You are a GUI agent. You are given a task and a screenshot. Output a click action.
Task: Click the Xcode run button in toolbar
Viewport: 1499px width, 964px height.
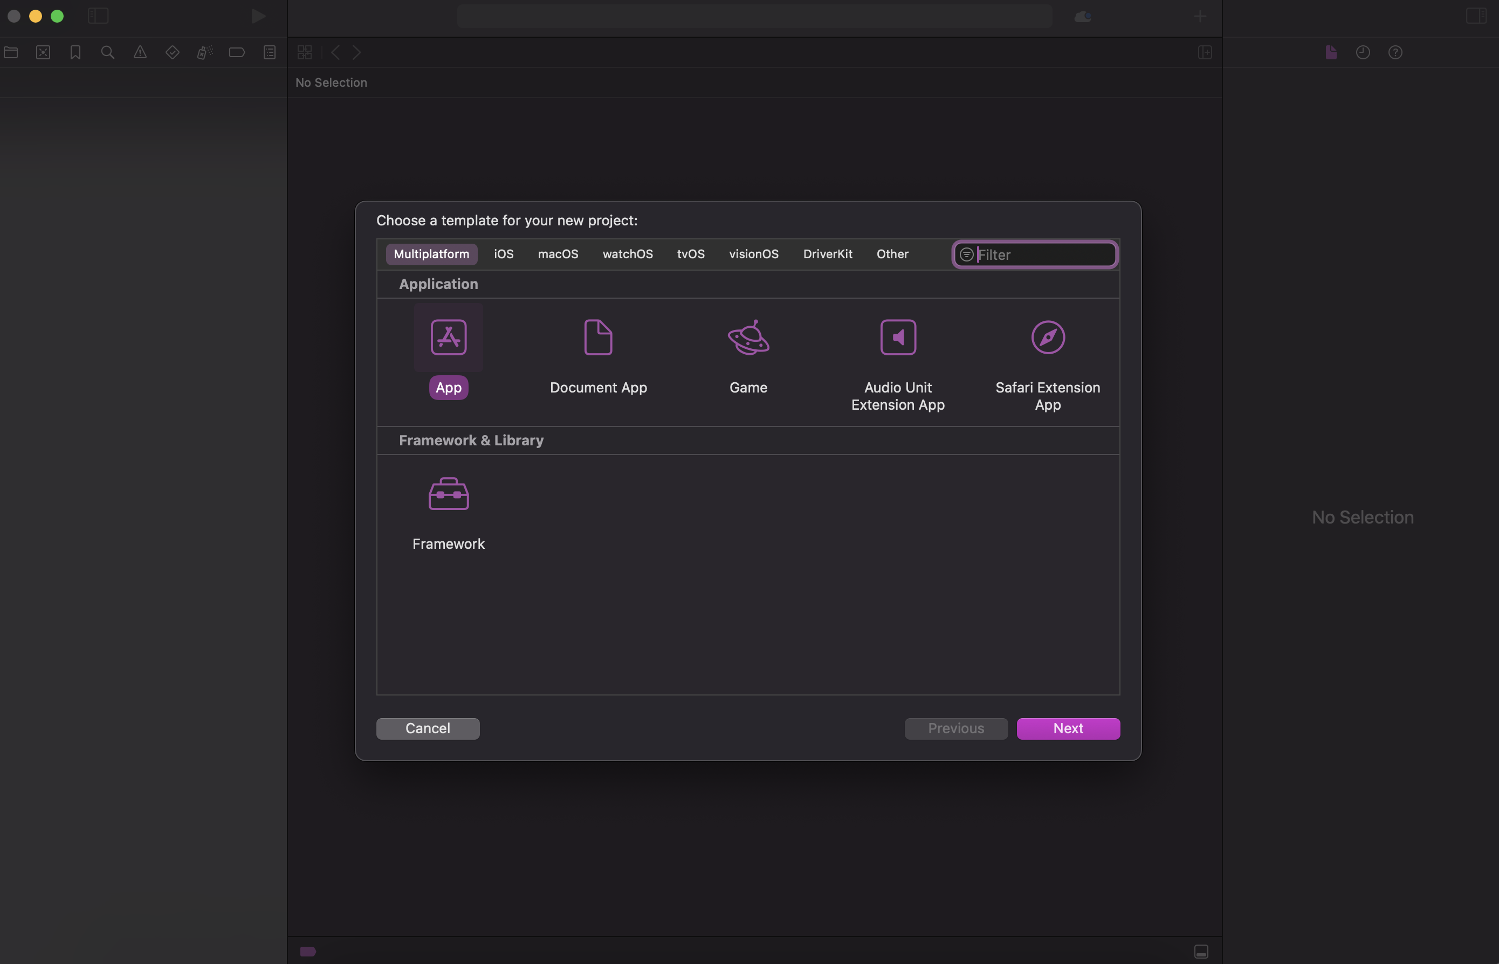[257, 16]
